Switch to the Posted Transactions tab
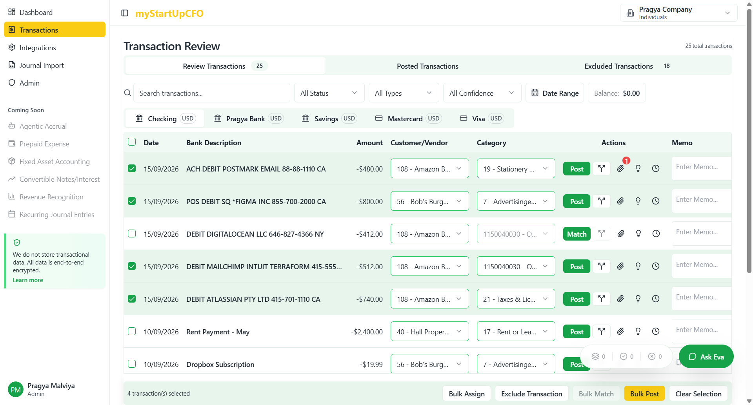This screenshot has width=753, height=405. coord(427,66)
